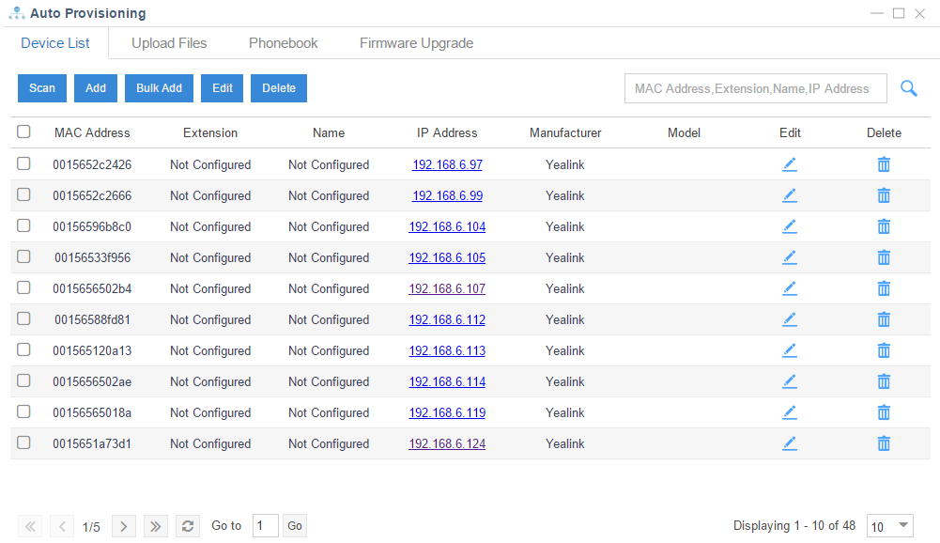Check the select-all checkbox in the header
Screen dimensions: 940x543
23,132
